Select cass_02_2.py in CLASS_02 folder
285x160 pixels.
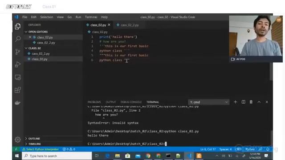click(x=53, y=53)
